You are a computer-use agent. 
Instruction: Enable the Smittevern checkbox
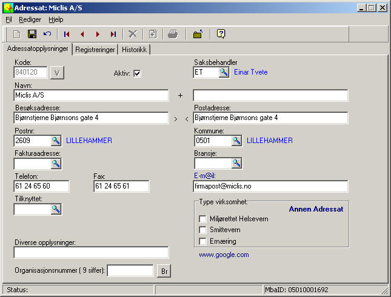pos(202,230)
